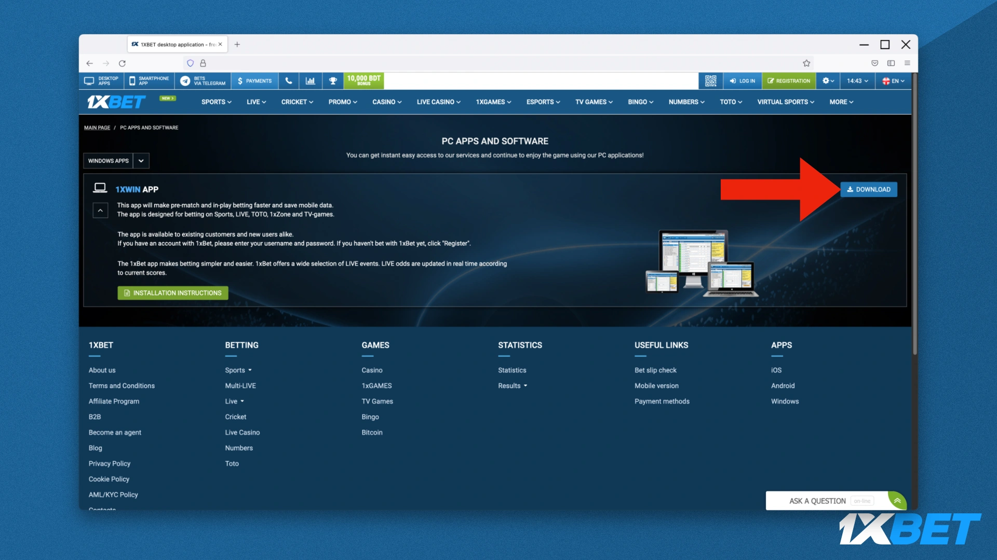
Task: Click the 10,000 BDT bonus banner
Action: point(363,81)
